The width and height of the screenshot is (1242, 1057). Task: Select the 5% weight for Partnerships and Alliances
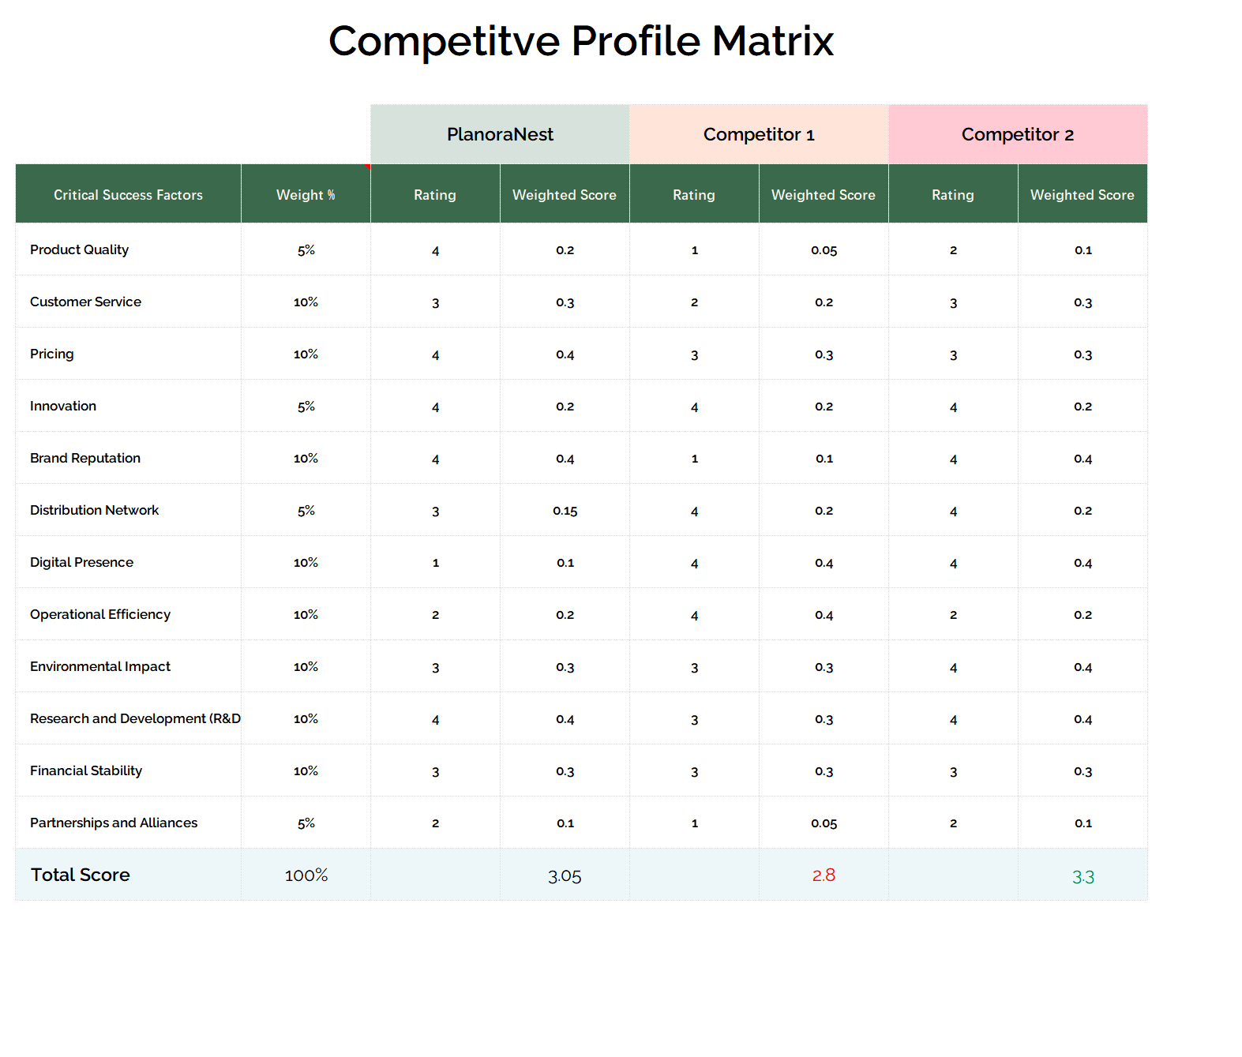point(306,823)
